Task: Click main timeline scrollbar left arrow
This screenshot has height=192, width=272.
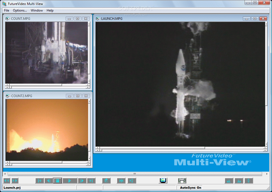Action: pos(5,174)
